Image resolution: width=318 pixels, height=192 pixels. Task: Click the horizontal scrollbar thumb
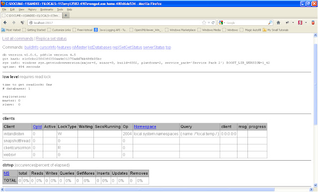(140, 190)
